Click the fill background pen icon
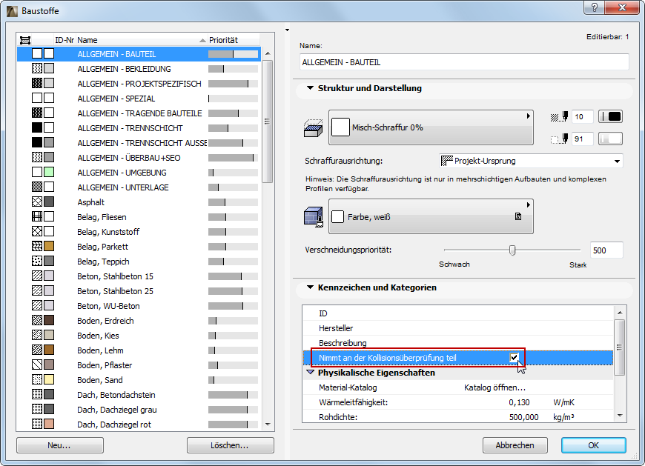This screenshot has width=645, height=466. [559, 139]
